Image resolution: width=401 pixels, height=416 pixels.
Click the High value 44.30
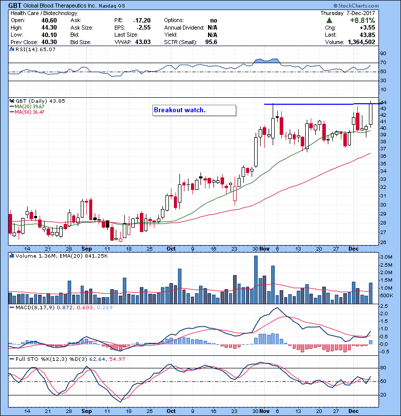click(x=49, y=28)
